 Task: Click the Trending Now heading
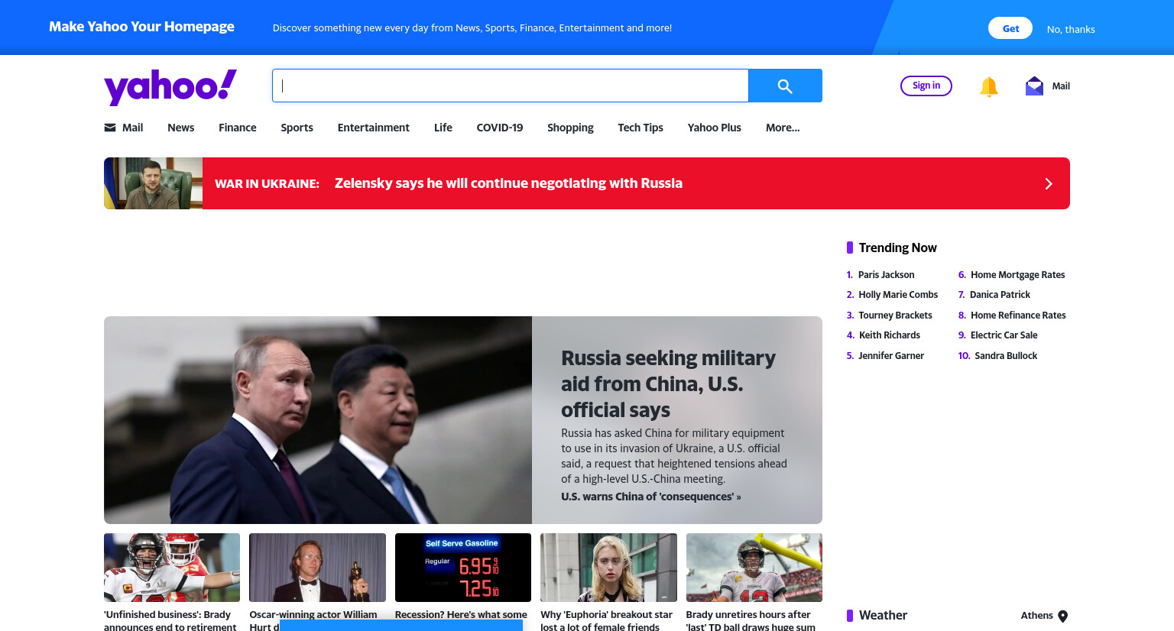(x=897, y=248)
